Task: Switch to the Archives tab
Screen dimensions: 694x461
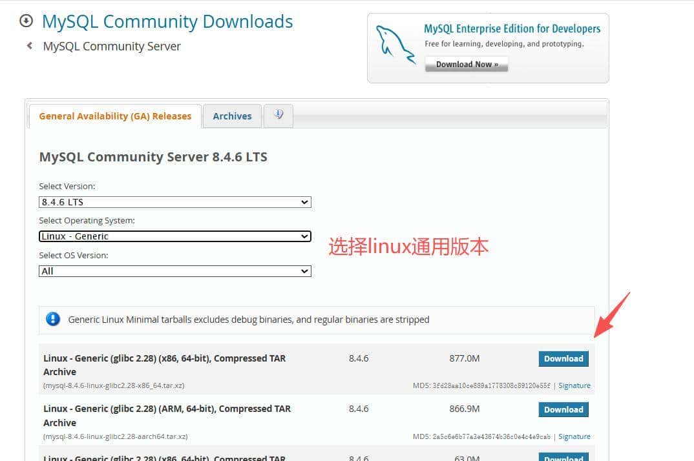Action: pos(232,116)
